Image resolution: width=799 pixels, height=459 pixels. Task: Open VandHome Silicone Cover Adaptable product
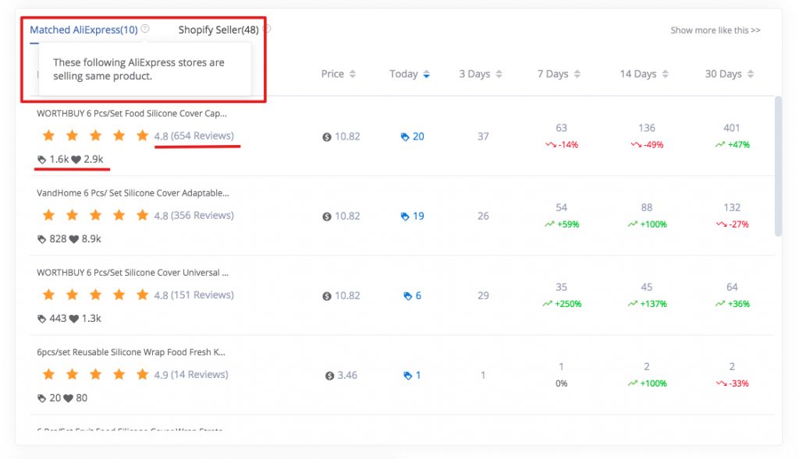(x=133, y=193)
